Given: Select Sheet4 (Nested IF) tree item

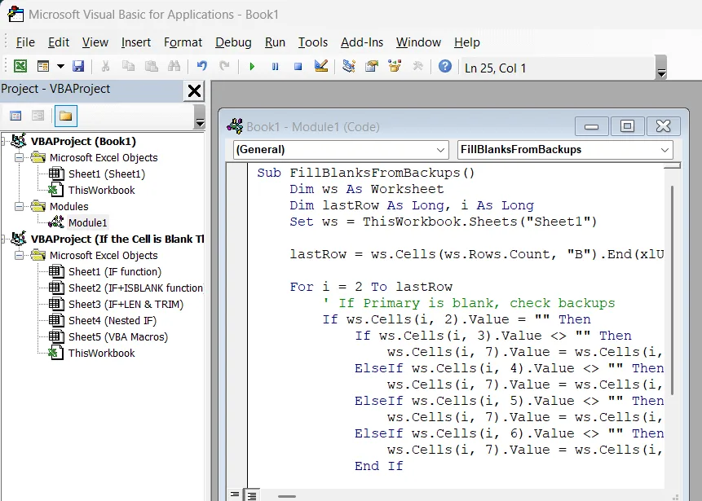Looking at the screenshot, I should (x=113, y=321).
